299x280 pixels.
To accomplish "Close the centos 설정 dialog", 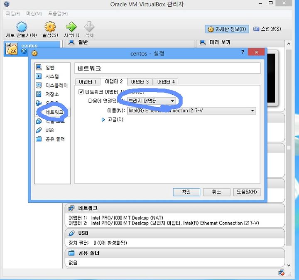I will point(256,52).
